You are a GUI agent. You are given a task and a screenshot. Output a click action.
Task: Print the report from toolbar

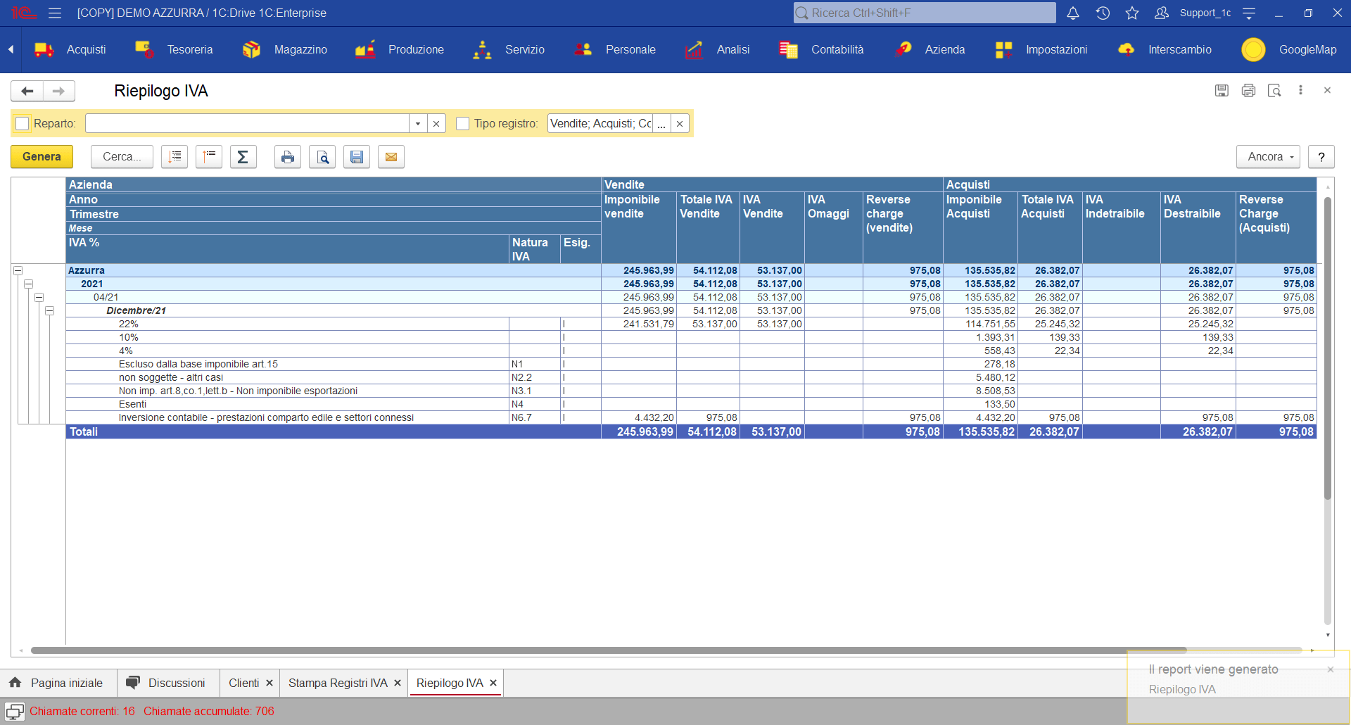click(x=288, y=157)
